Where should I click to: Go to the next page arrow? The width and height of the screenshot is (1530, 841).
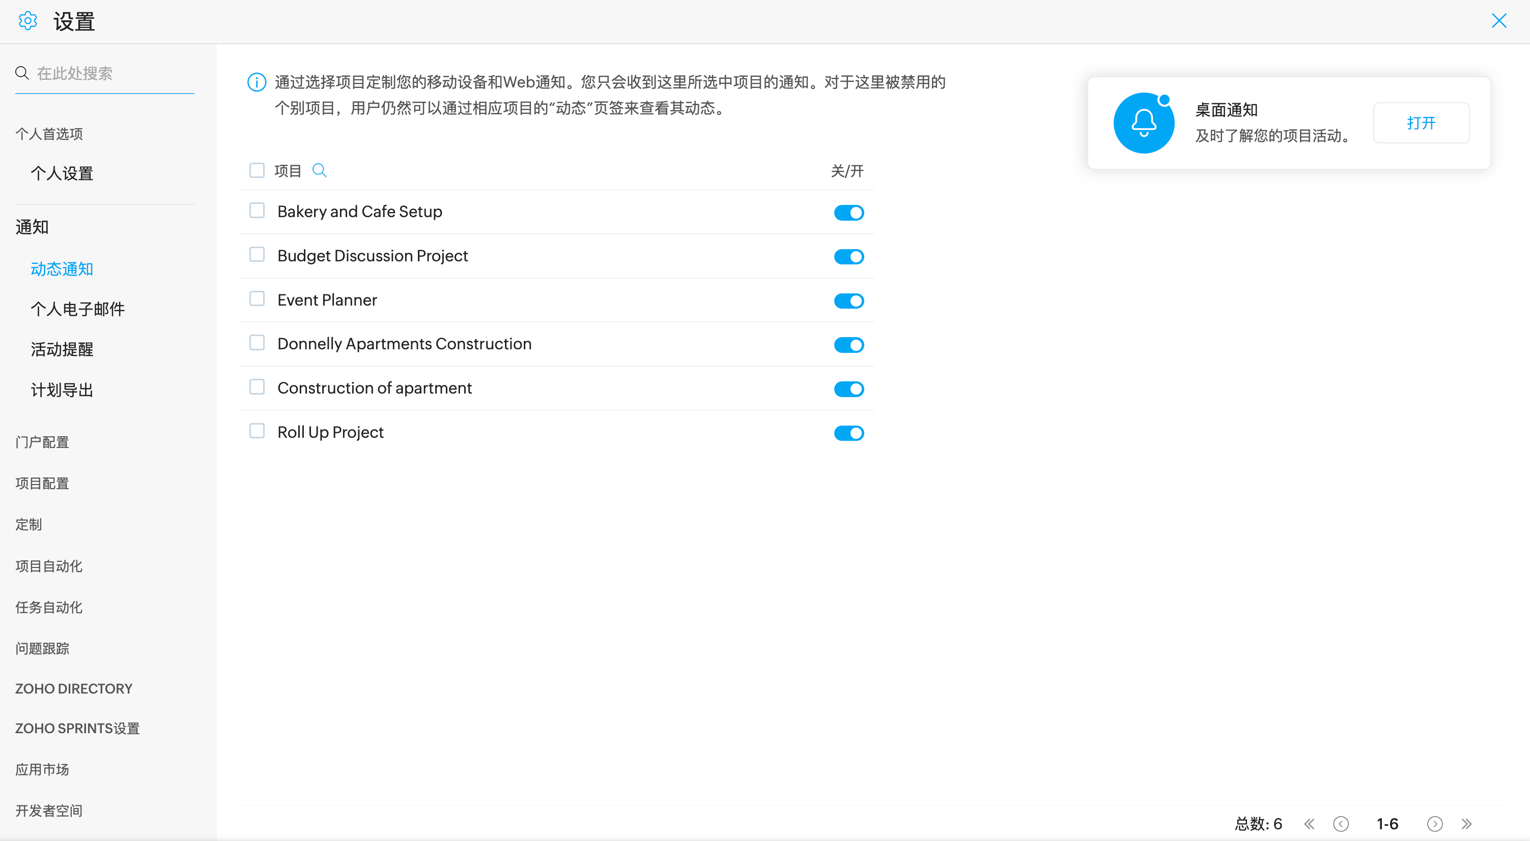[x=1434, y=824]
